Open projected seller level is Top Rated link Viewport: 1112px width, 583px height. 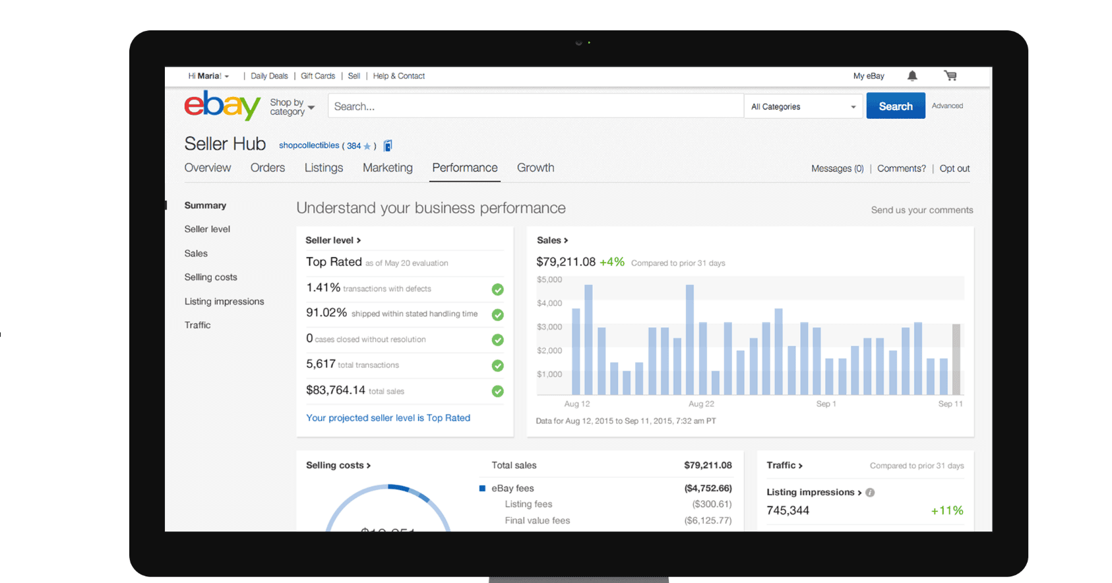click(388, 417)
